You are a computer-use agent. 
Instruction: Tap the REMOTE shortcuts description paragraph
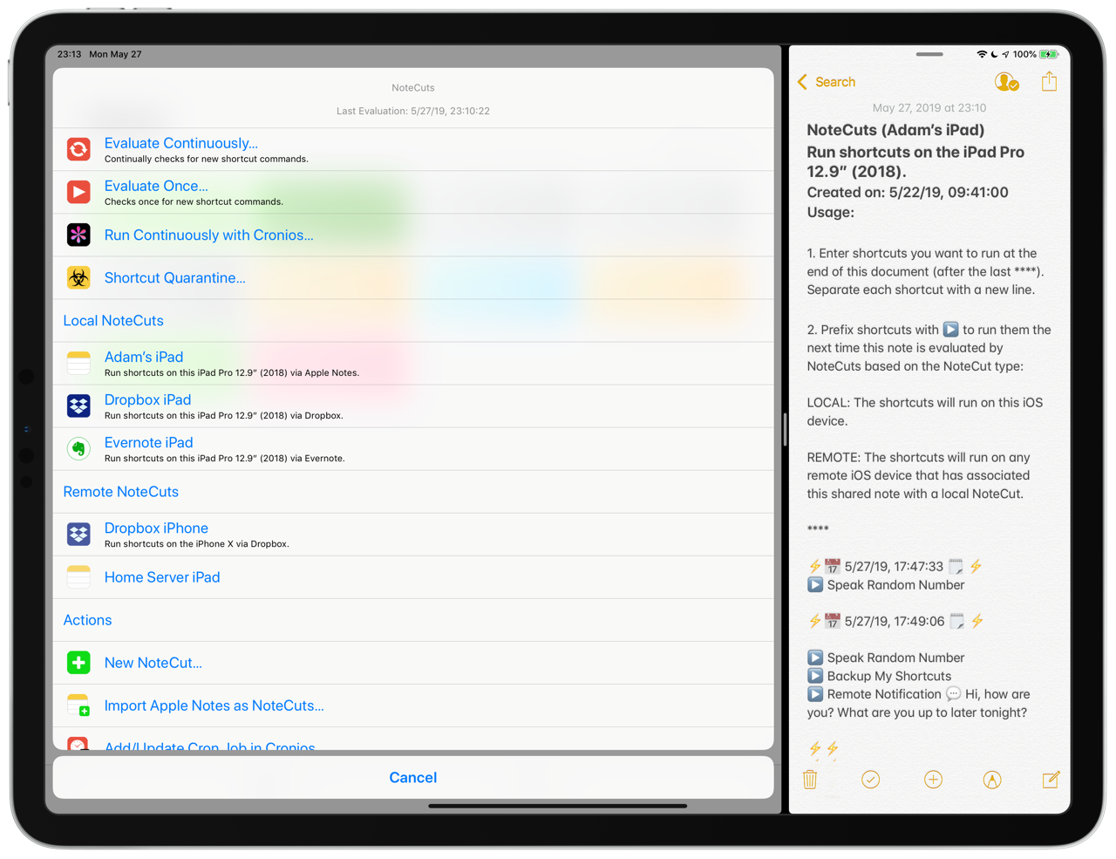coord(918,475)
